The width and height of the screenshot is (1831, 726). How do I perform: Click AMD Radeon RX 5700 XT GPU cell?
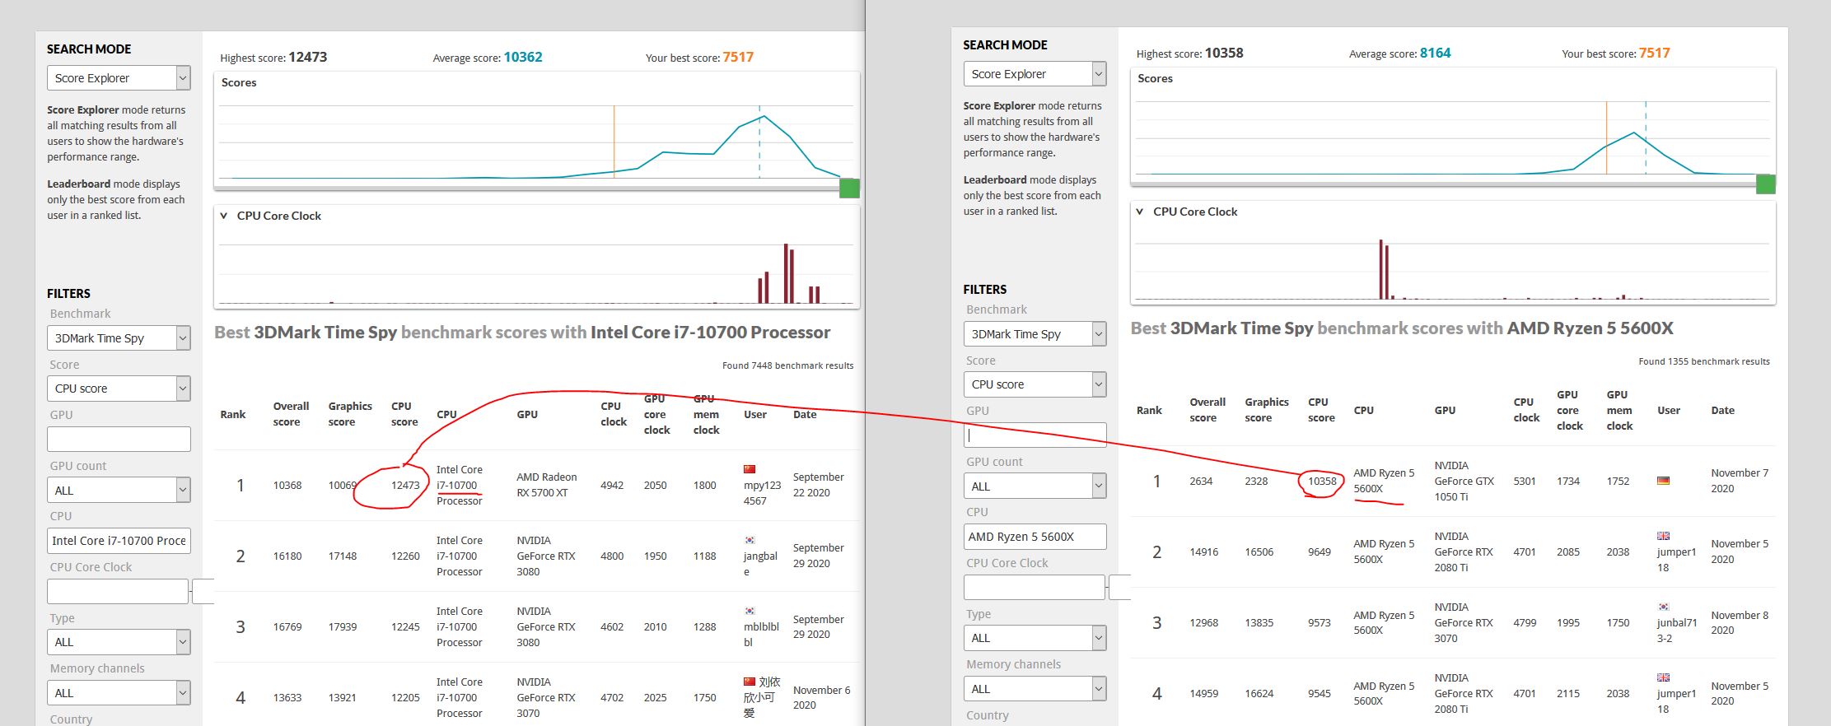(547, 485)
